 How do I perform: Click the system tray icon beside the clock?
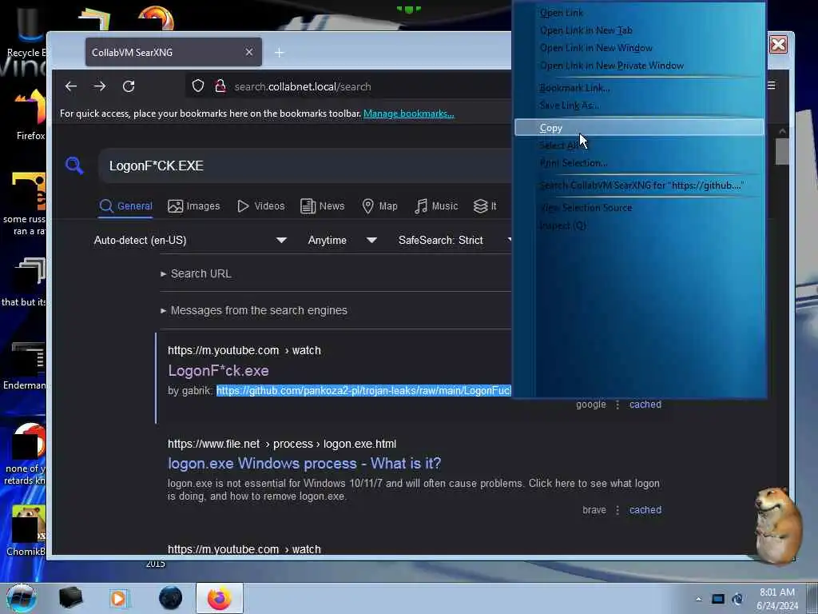737,599
